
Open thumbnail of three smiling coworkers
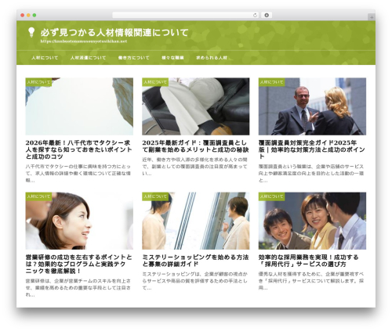pos(312,221)
